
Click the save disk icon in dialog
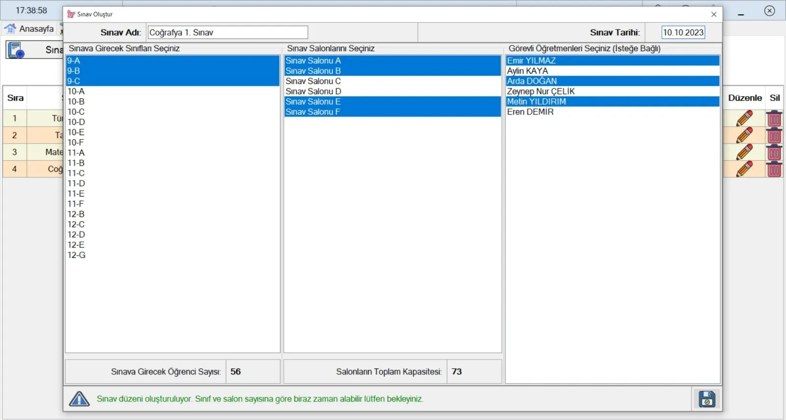point(706,399)
